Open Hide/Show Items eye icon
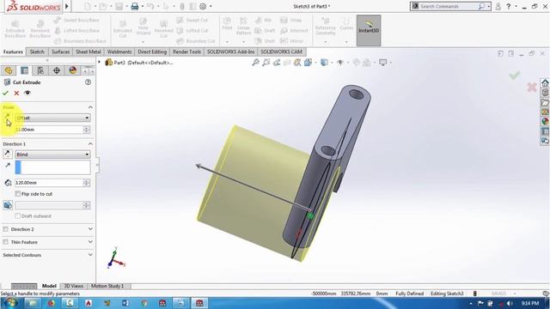The height and width of the screenshot is (309, 550). pos(340,63)
